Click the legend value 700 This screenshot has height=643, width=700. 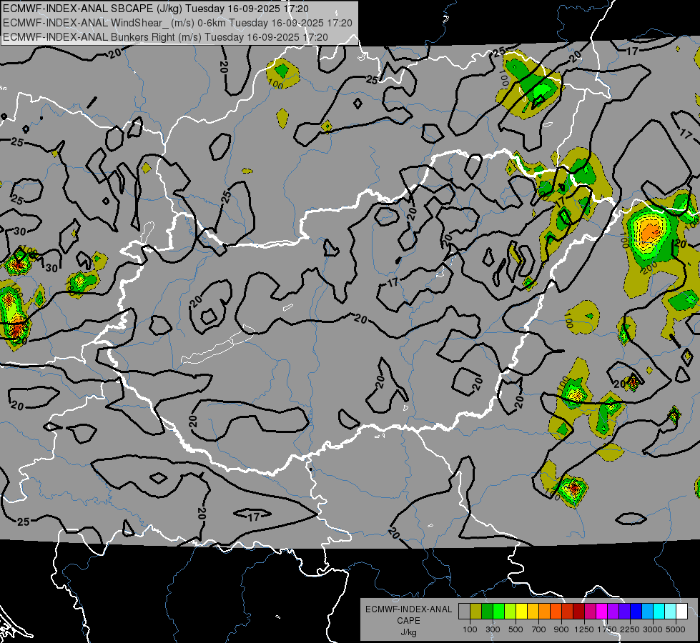[x=539, y=629]
